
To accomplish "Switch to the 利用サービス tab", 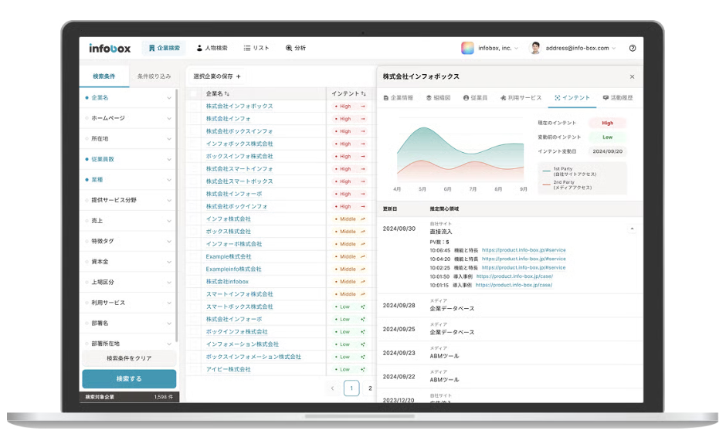I will pos(521,98).
